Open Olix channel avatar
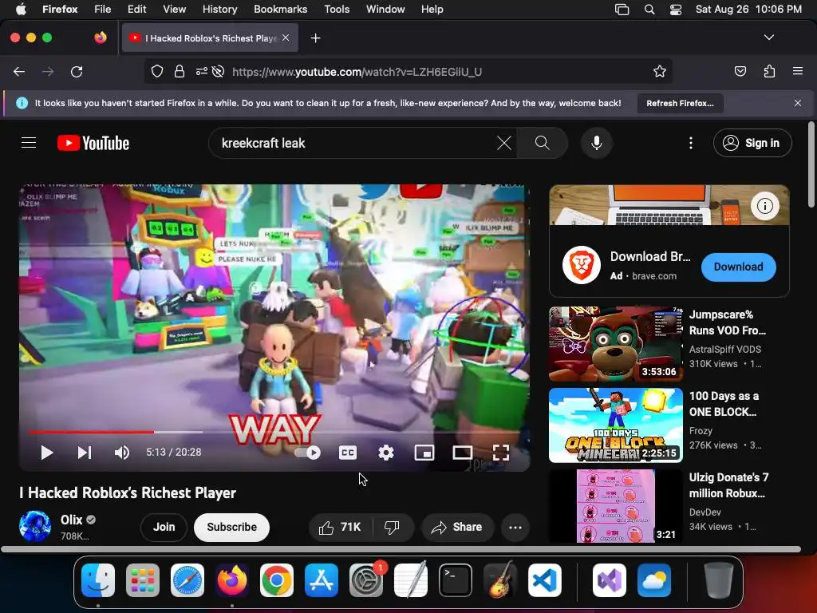Screen dimensions: 817x613 tap(35, 527)
